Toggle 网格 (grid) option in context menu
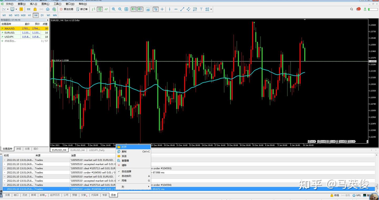 [124, 181]
